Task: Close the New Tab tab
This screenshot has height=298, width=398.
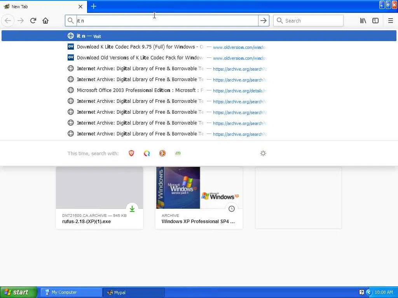Action: pyautogui.click(x=80, y=7)
